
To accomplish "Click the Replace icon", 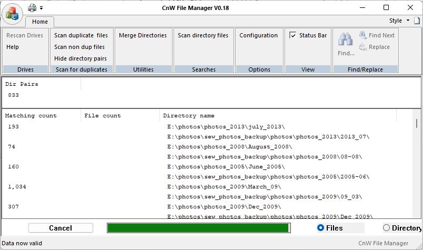I will [x=363, y=47].
